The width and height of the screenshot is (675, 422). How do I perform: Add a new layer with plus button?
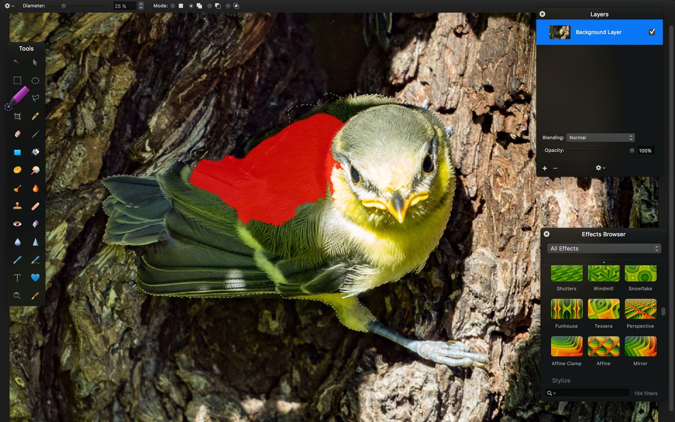coord(545,168)
